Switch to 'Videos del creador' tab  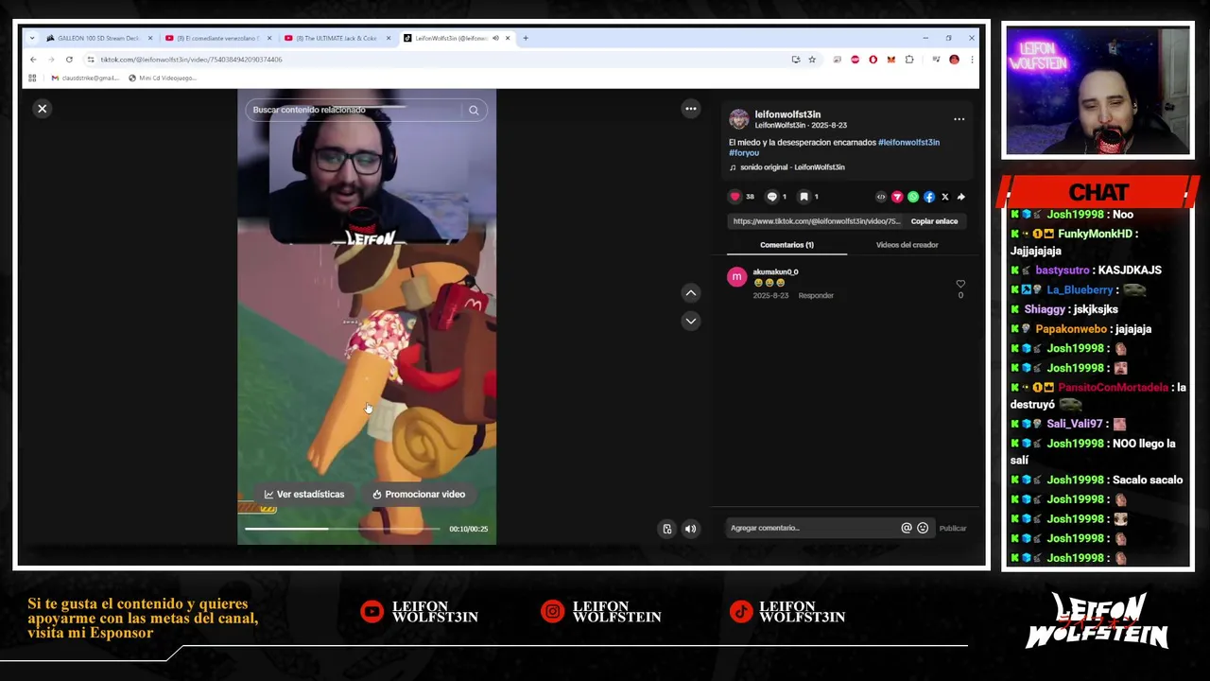click(x=907, y=245)
